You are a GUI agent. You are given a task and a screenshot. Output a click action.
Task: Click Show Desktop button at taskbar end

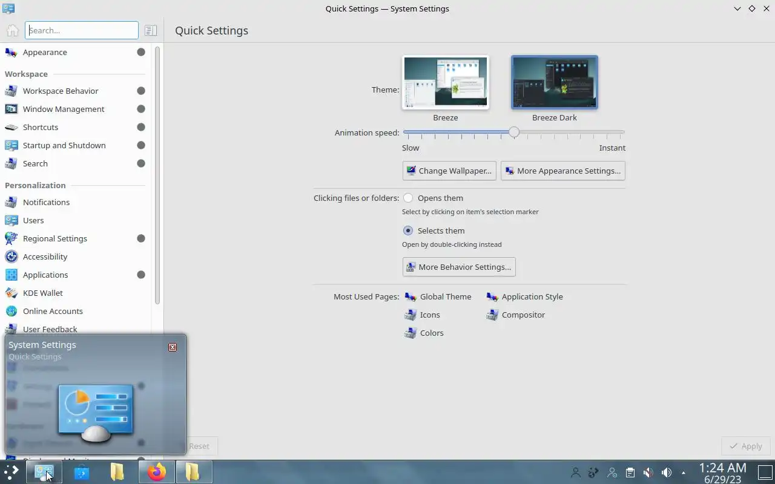(765, 473)
